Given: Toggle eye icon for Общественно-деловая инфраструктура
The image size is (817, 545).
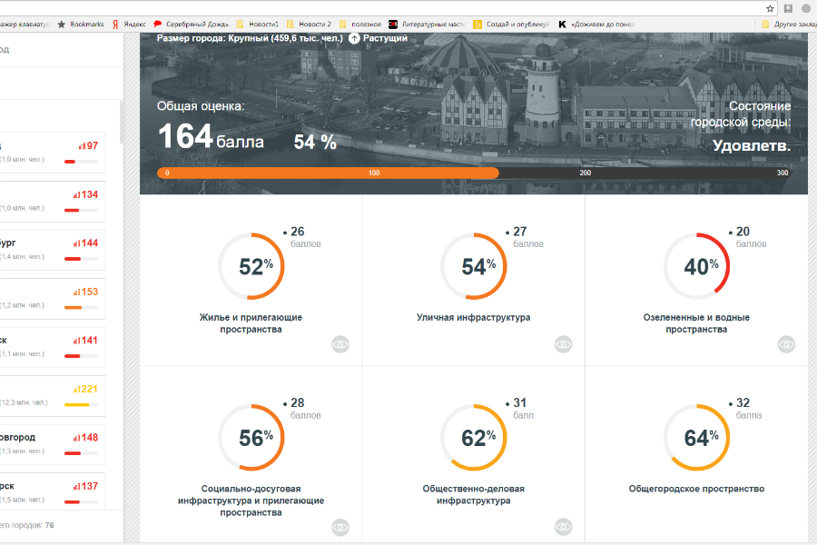Looking at the screenshot, I should tap(563, 527).
